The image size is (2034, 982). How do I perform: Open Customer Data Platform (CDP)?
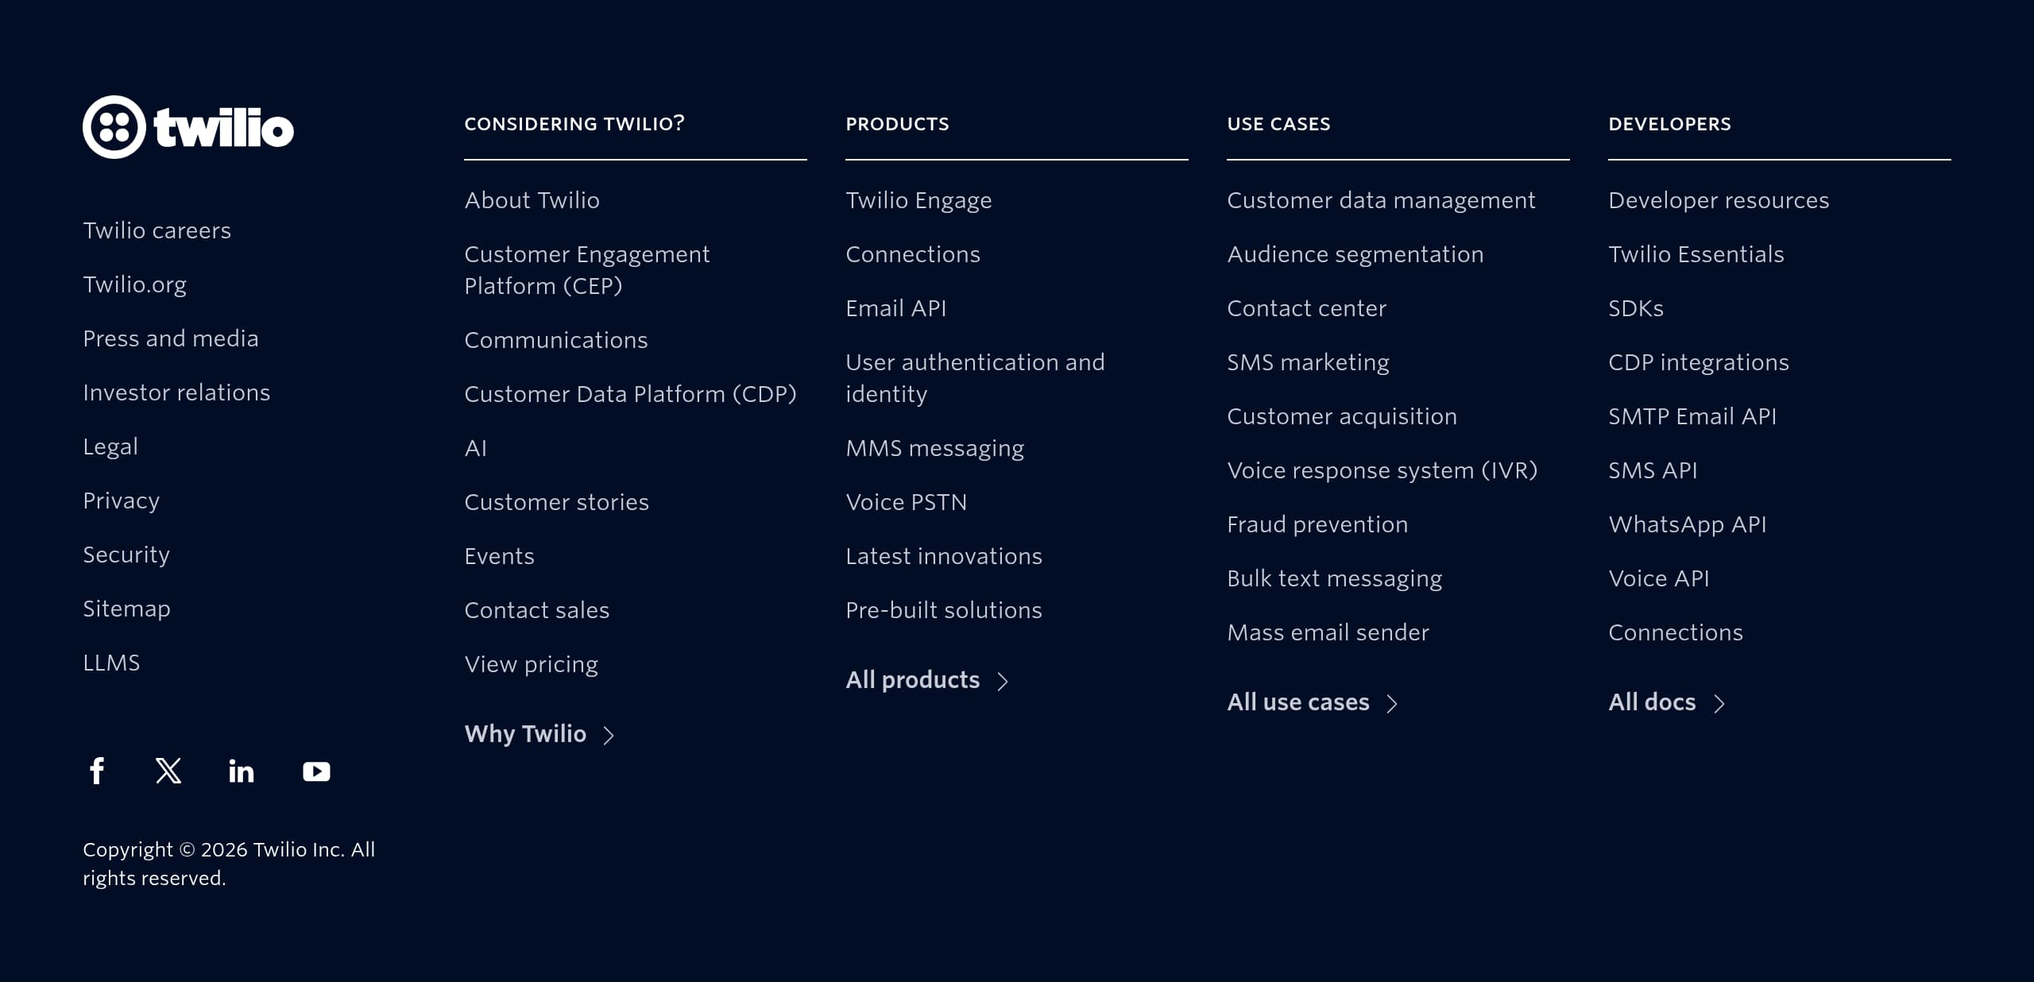pos(630,394)
